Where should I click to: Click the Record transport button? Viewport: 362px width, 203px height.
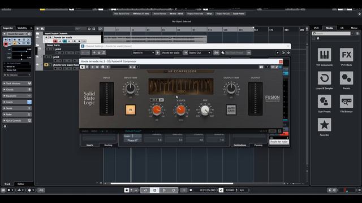(x=174, y=190)
